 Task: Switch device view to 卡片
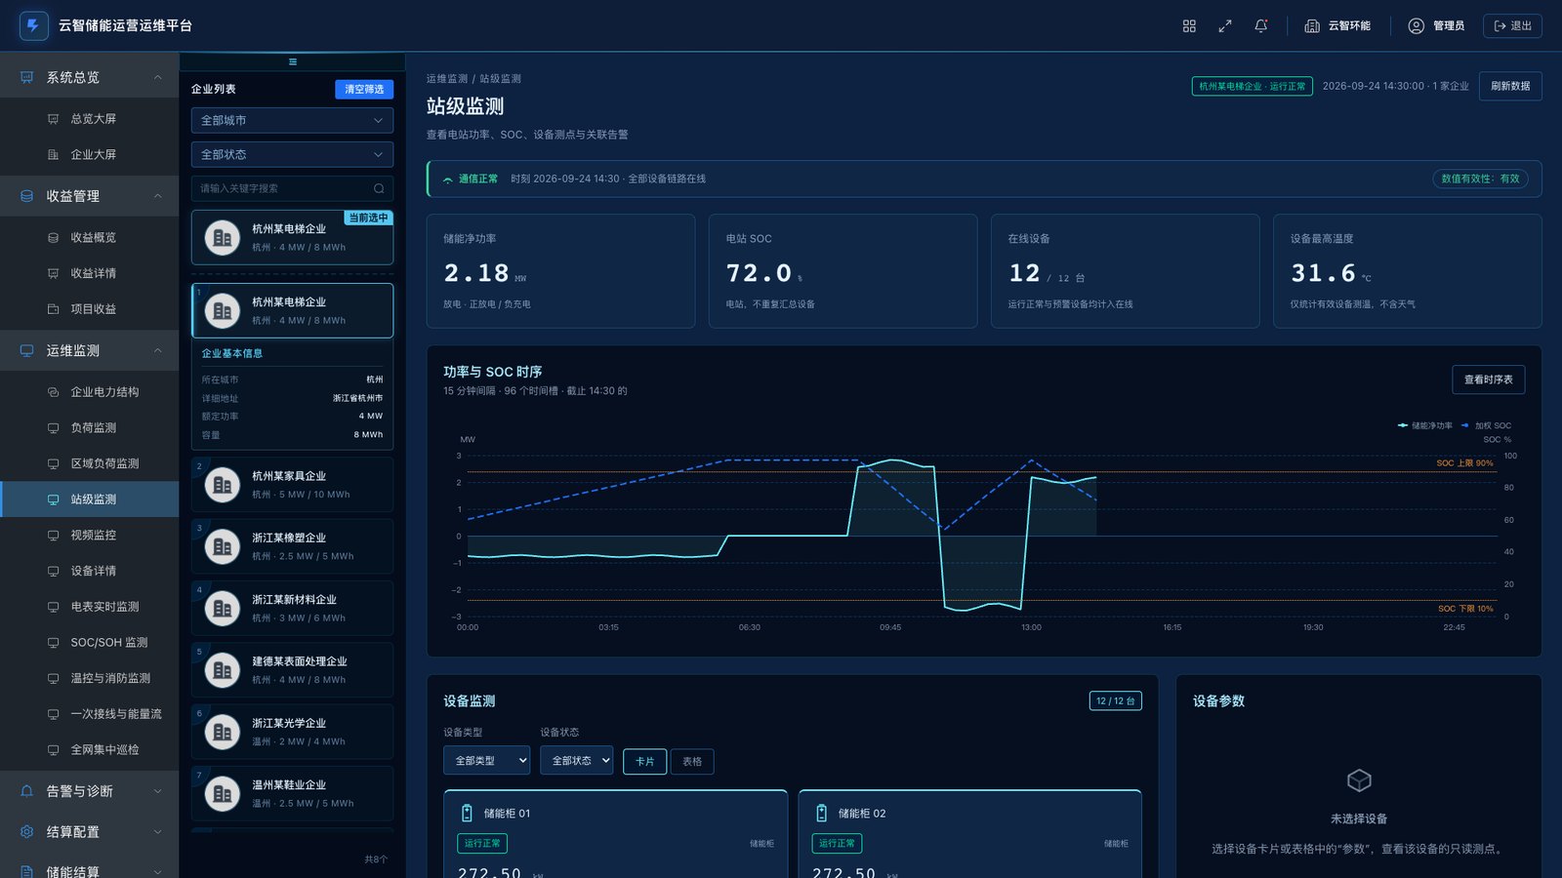pos(645,761)
